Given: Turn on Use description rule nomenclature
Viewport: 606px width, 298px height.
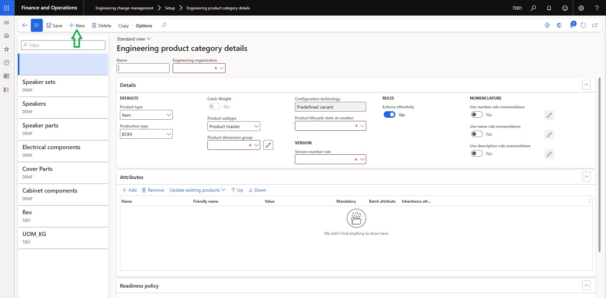Looking at the screenshot, I should click(477, 153).
